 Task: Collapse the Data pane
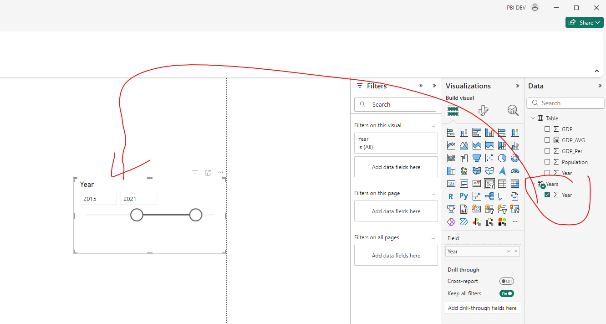[600, 86]
